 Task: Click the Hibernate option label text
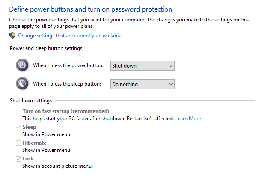[35, 143]
